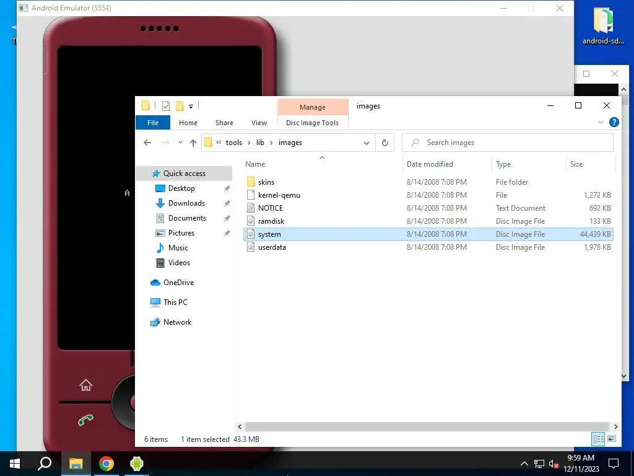
Task: Open Pictures in the navigation pane
Action: (x=181, y=233)
